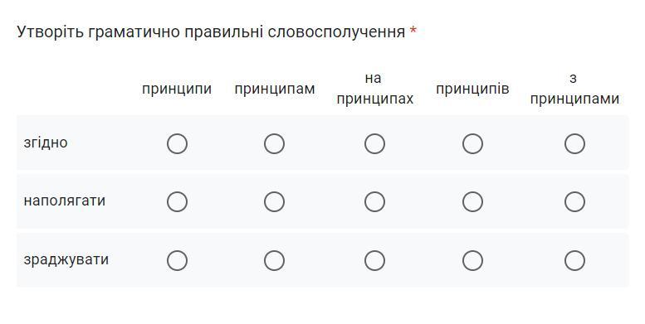Choose 'принципи' in the 'наполягати' row

point(177,201)
